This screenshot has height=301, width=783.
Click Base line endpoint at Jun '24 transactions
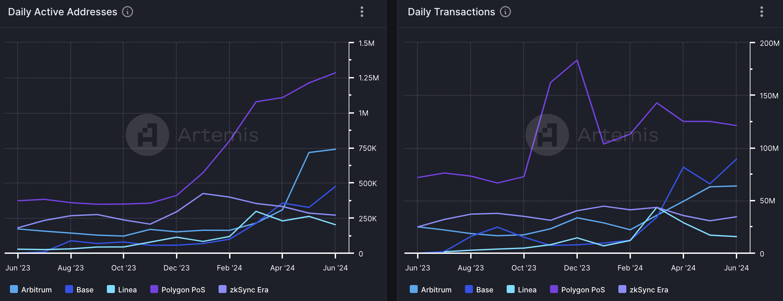[737, 159]
